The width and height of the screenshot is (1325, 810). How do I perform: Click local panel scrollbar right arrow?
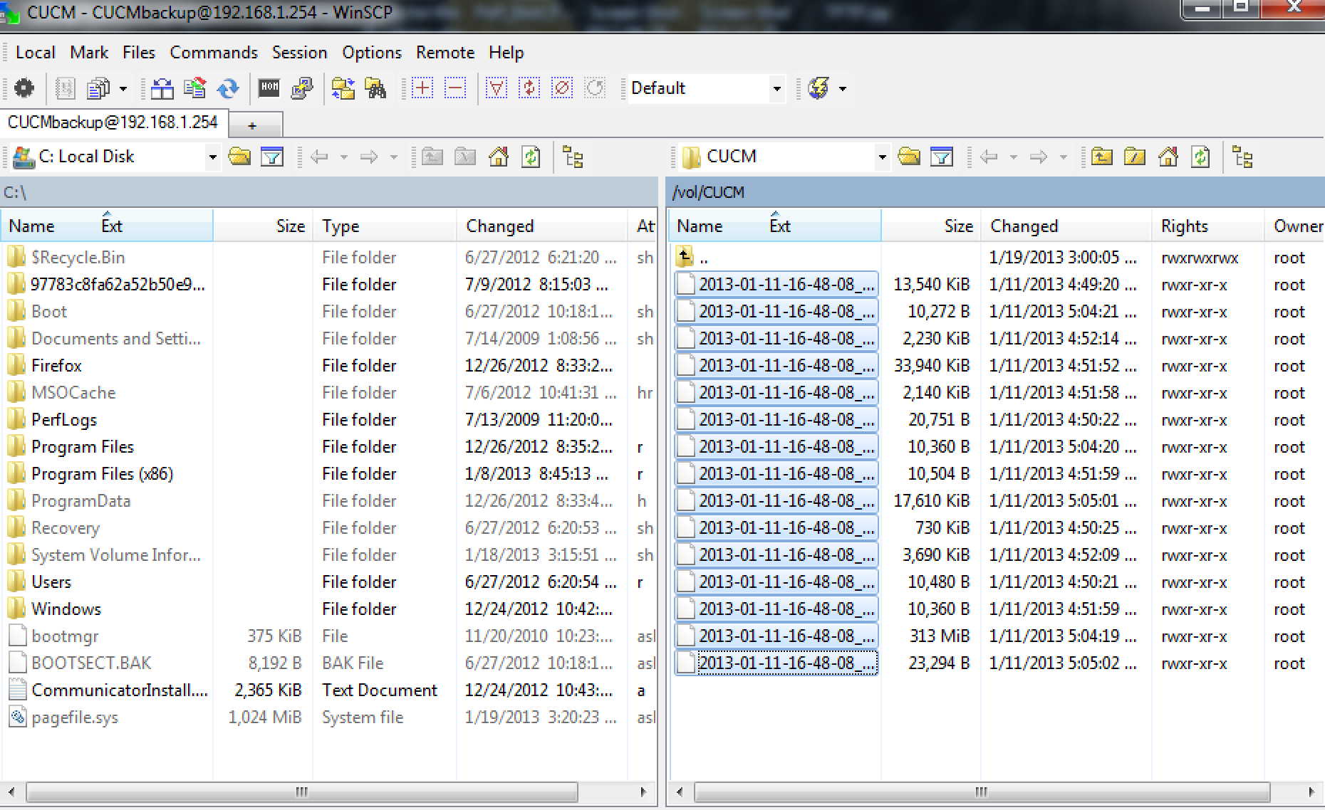pyautogui.click(x=643, y=791)
